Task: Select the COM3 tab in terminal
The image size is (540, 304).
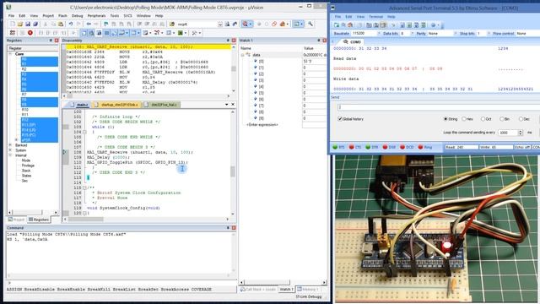Action: pos(352,41)
